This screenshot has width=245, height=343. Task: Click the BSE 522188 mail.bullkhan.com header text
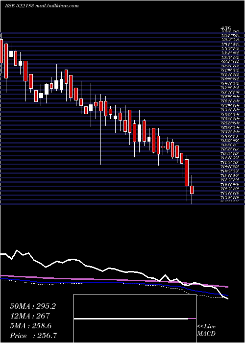coord(42,6)
